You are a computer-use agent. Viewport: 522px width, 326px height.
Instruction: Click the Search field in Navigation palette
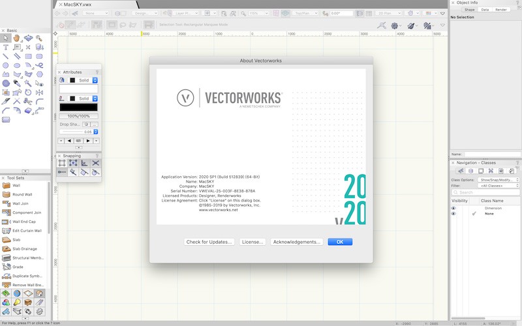pyautogui.click(x=485, y=192)
